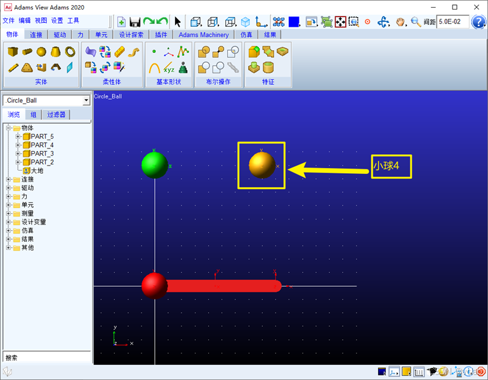Click the Boolean Merge icon

coord(218,51)
